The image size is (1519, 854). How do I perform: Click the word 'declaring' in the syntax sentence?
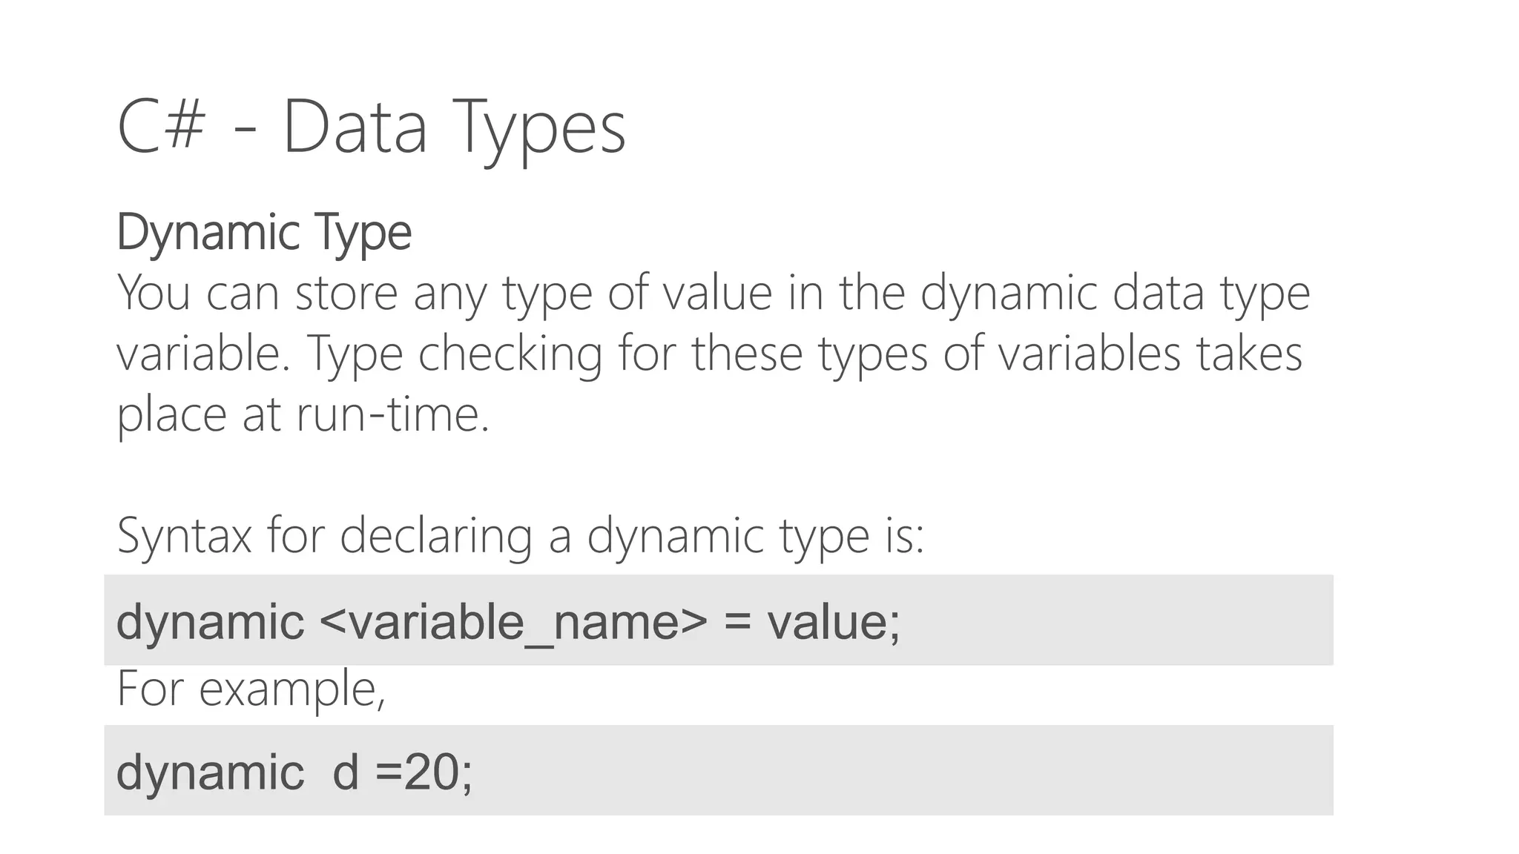(436, 537)
